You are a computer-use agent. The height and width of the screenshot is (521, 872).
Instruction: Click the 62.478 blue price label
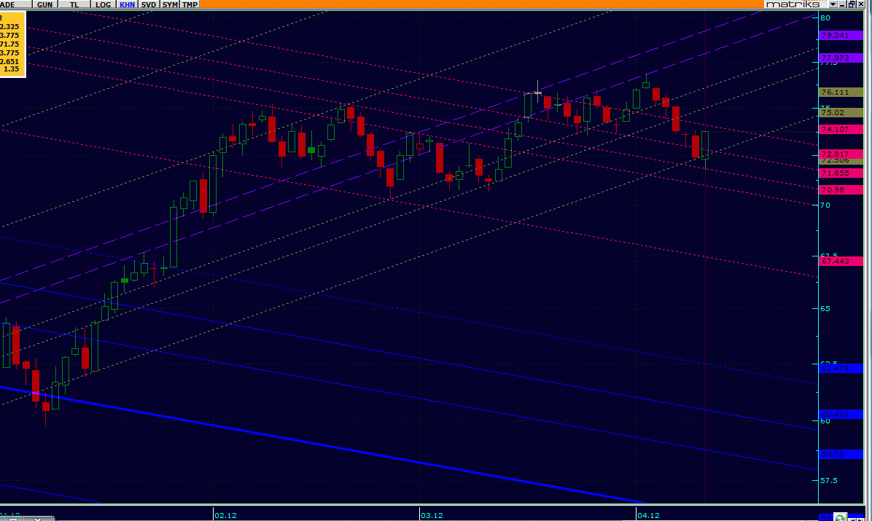click(841, 368)
